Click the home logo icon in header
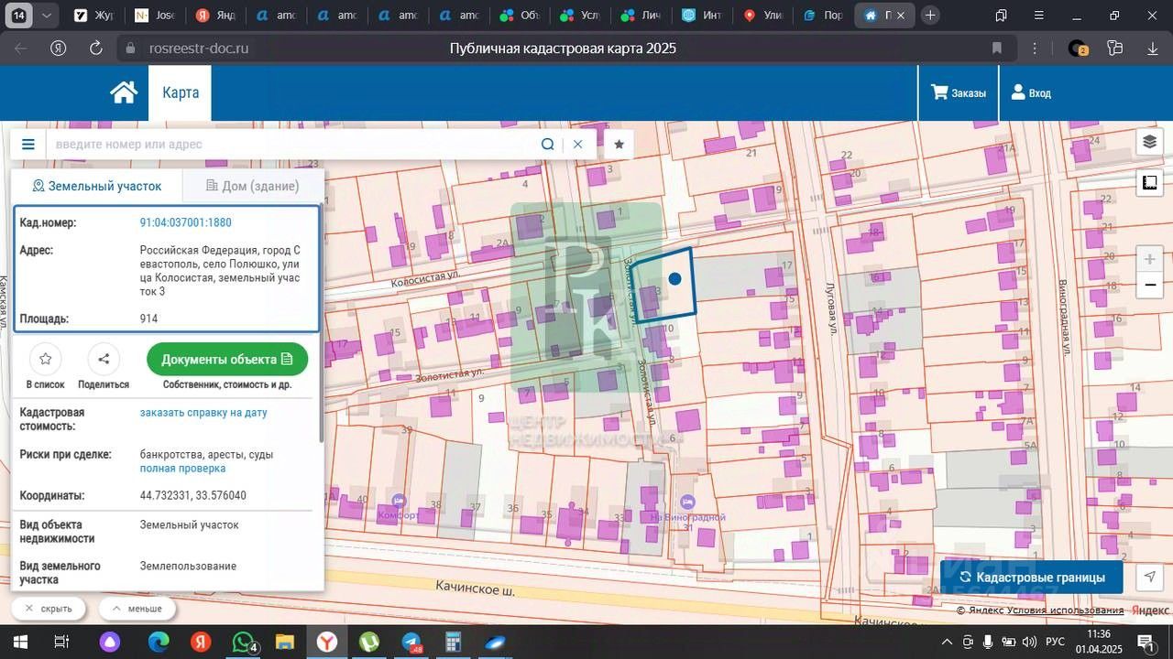The image size is (1173, 659). 124,92
